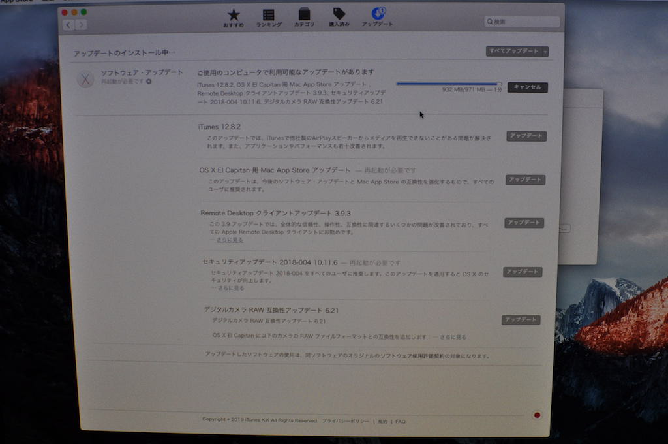Open the アップデート (Updates) tab
The height and width of the screenshot is (444, 668).
click(x=378, y=17)
